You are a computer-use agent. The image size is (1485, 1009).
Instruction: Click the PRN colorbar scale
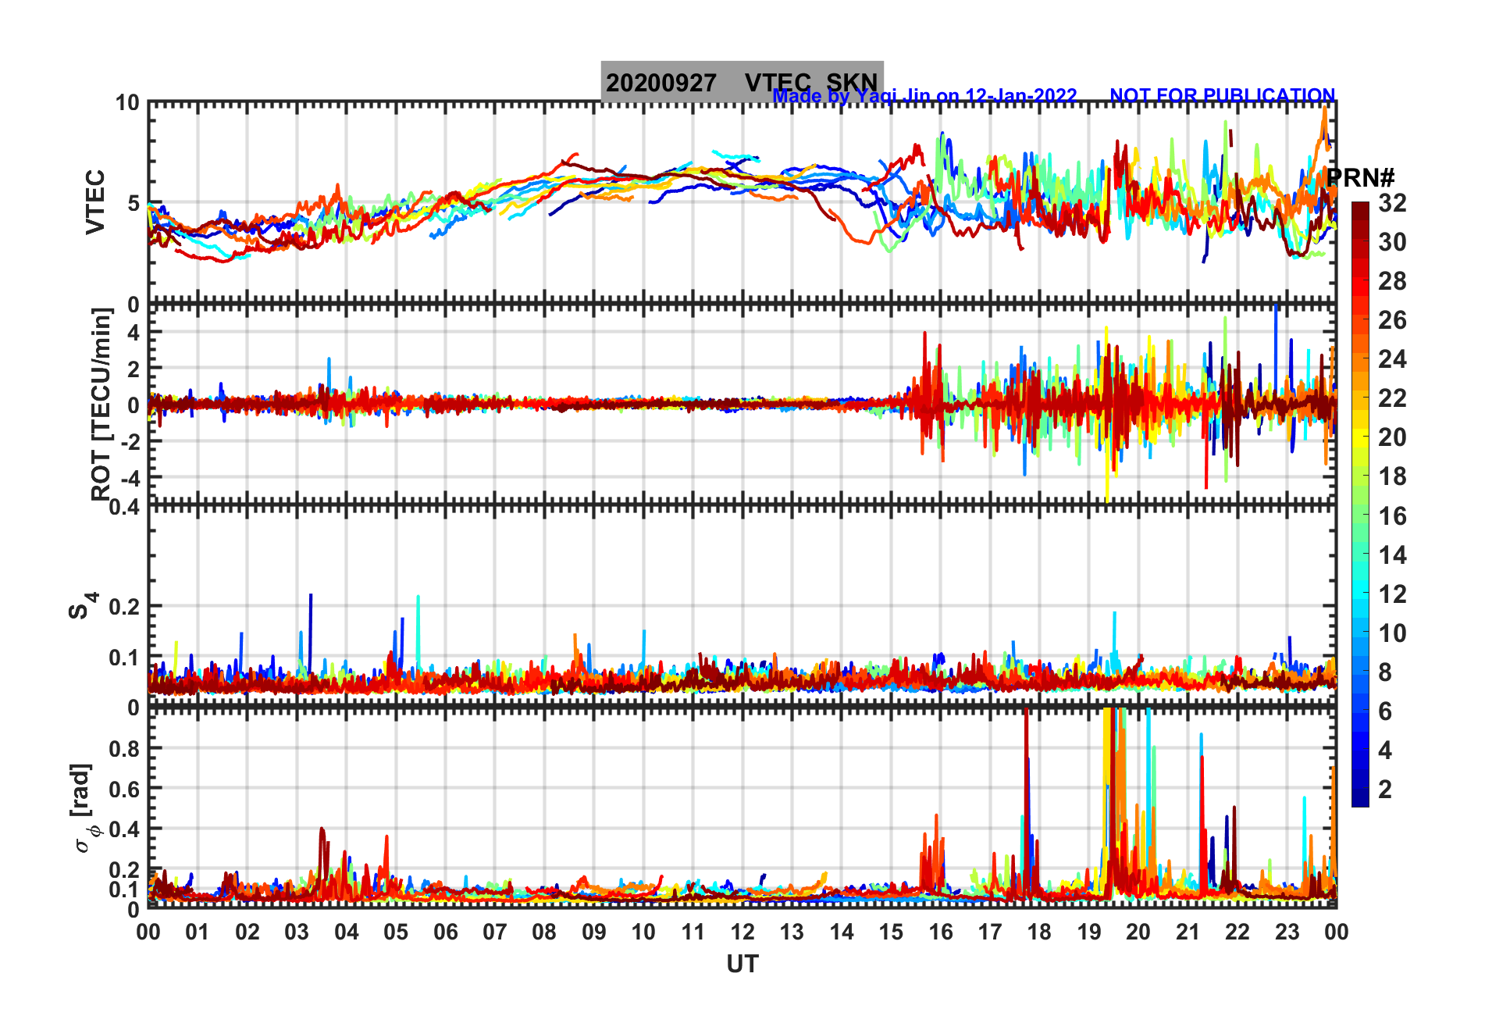click(1360, 504)
